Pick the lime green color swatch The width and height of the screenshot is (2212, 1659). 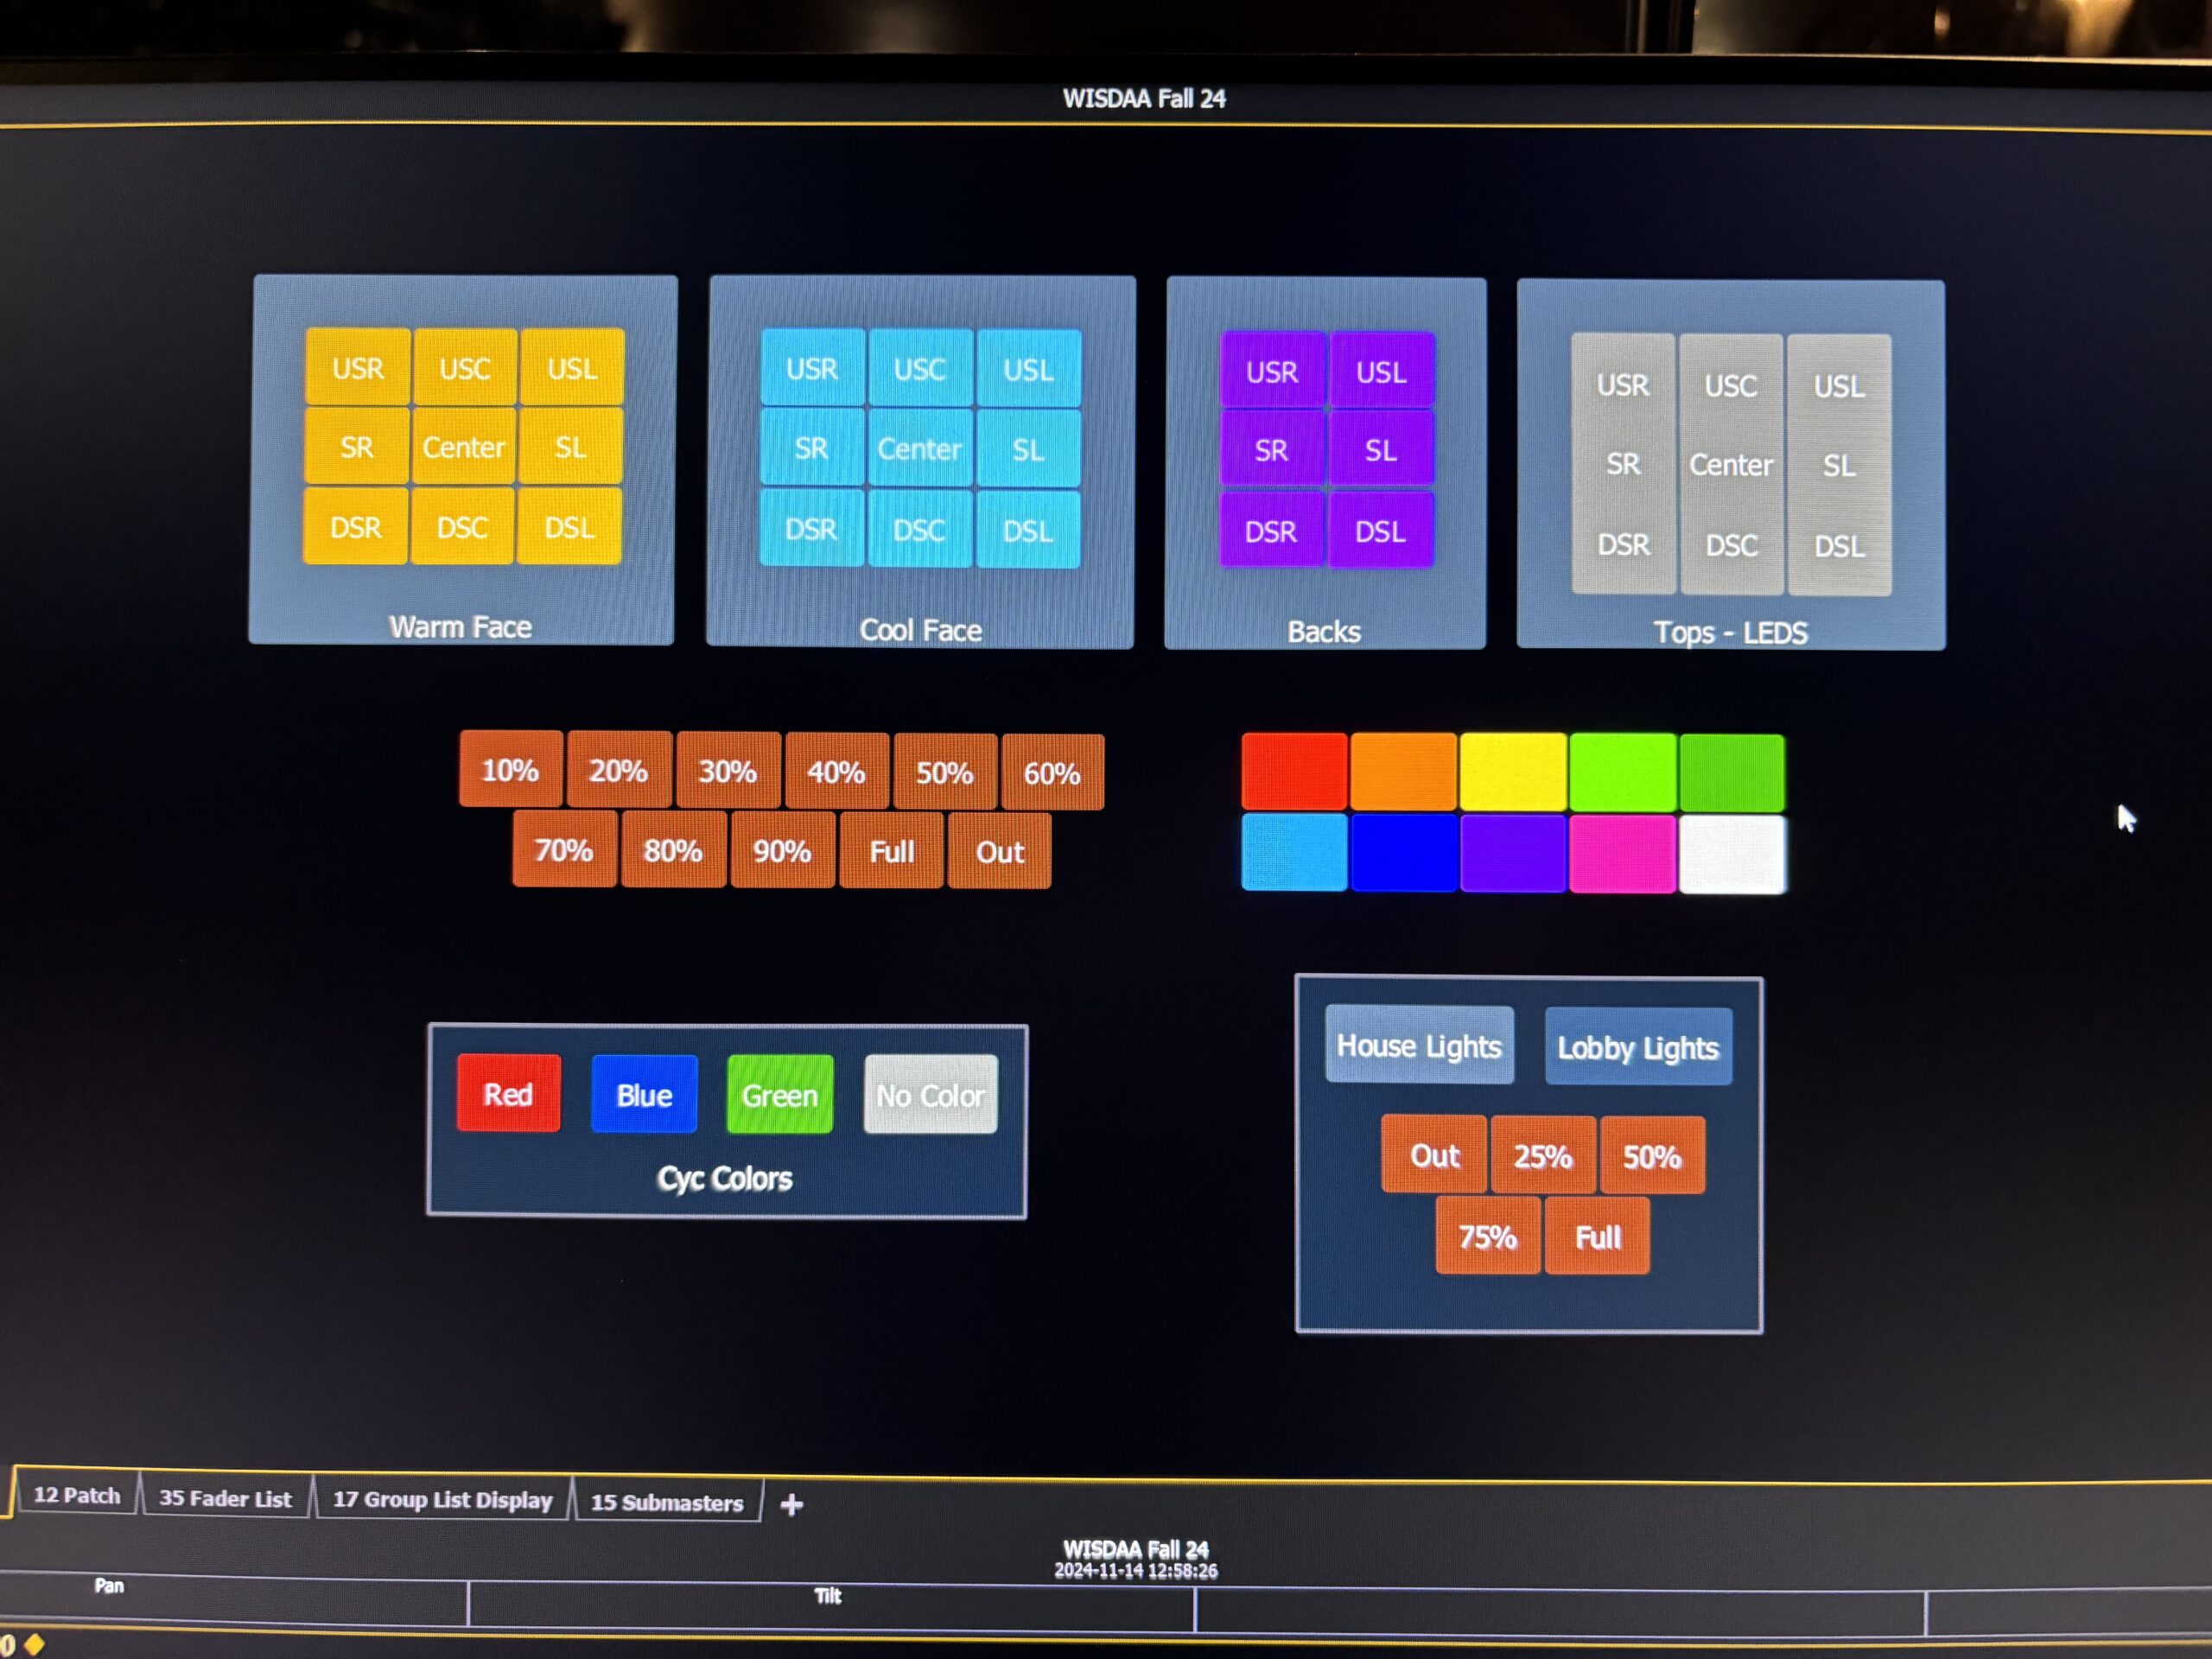click(1622, 772)
